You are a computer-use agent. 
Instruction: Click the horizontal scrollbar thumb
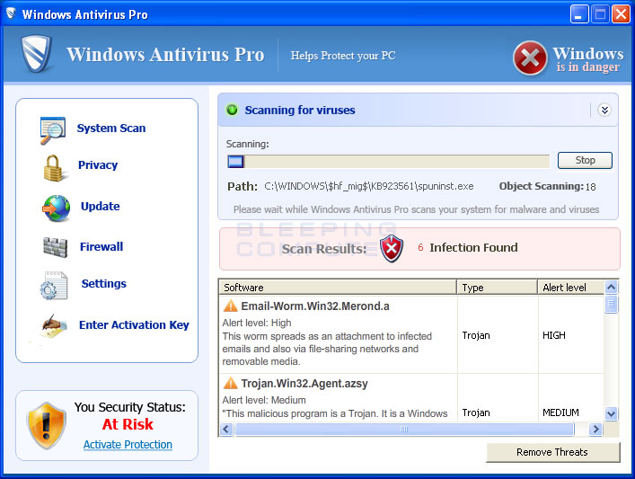(404, 429)
